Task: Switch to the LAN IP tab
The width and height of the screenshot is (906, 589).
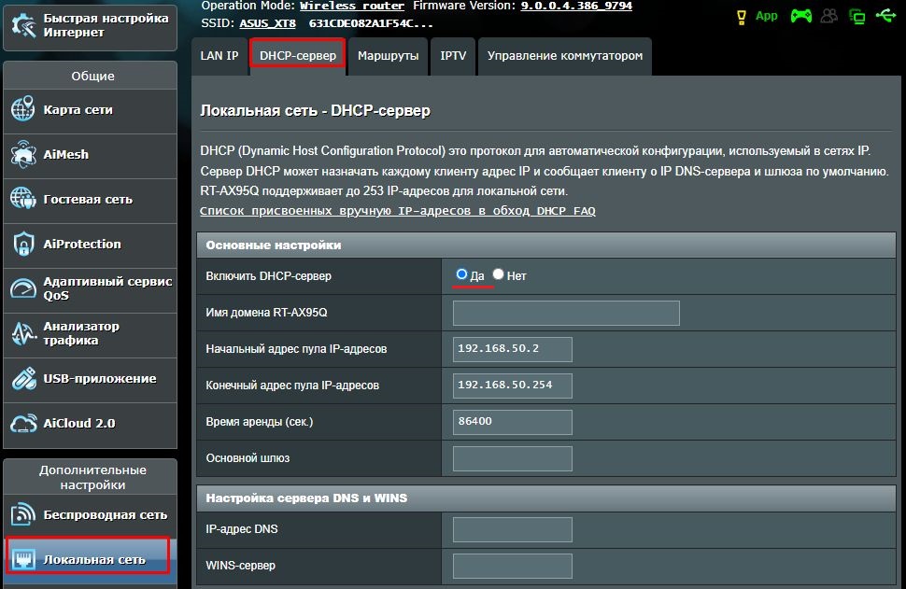Action: (x=219, y=56)
